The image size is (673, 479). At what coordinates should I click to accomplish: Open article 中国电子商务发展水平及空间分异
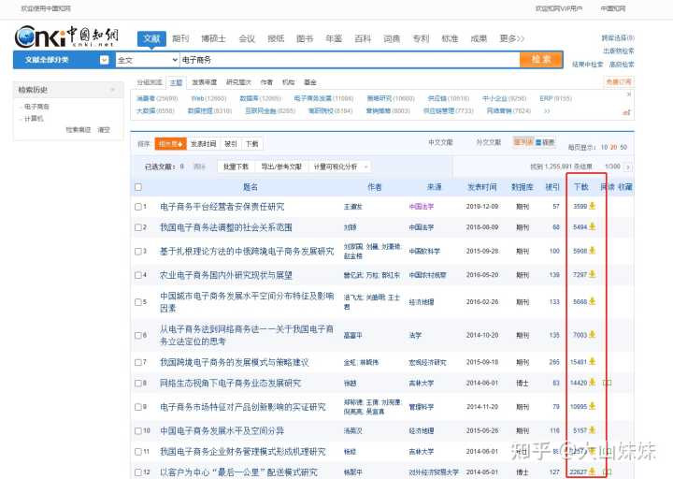point(222,430)
